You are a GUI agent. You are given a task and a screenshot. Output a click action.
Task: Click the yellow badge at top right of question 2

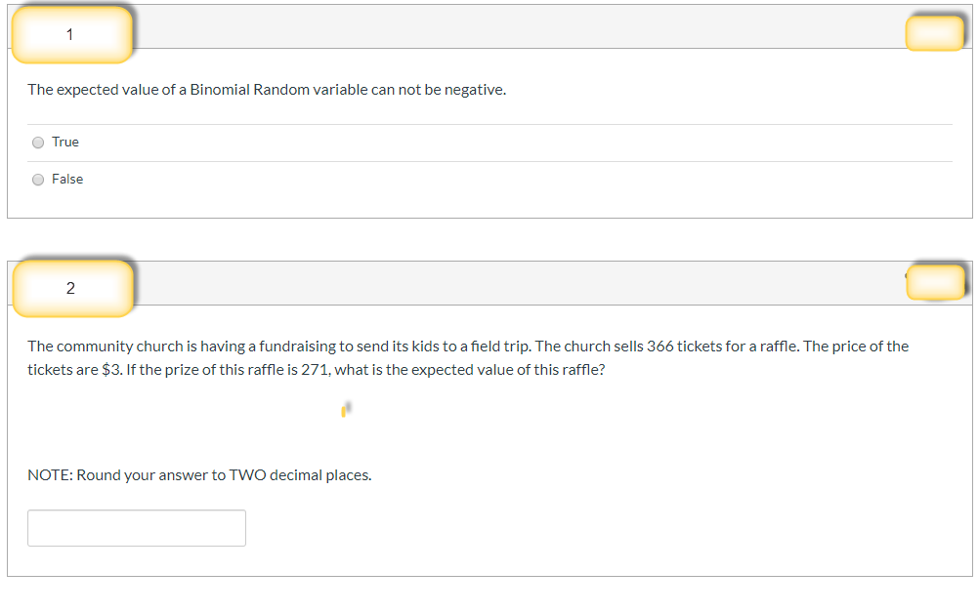[935, 282]
